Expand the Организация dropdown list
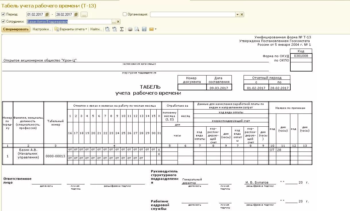This screenshot has width=350, height=211. [x=237, y=15]
